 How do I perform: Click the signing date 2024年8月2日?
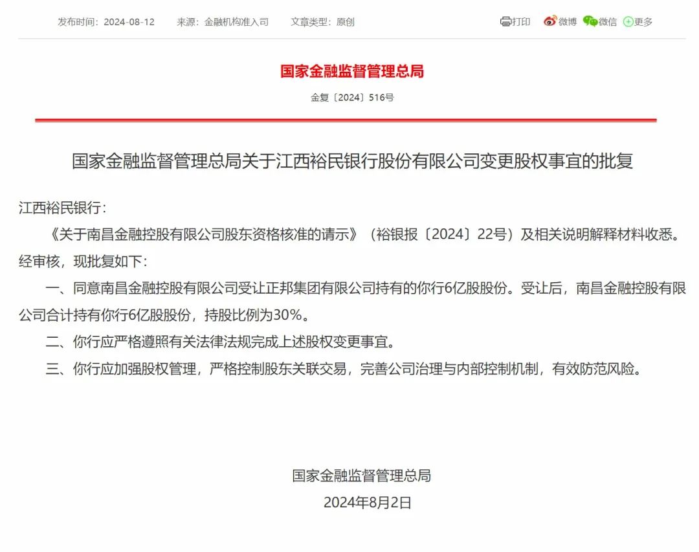[x=368, y=503]
